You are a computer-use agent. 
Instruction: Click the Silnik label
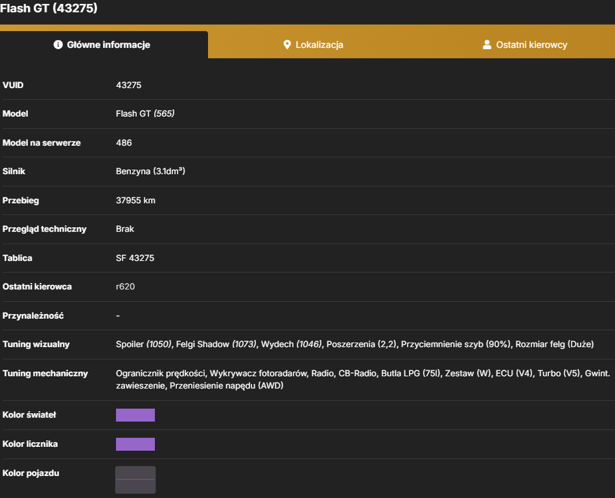click(14, 171)
